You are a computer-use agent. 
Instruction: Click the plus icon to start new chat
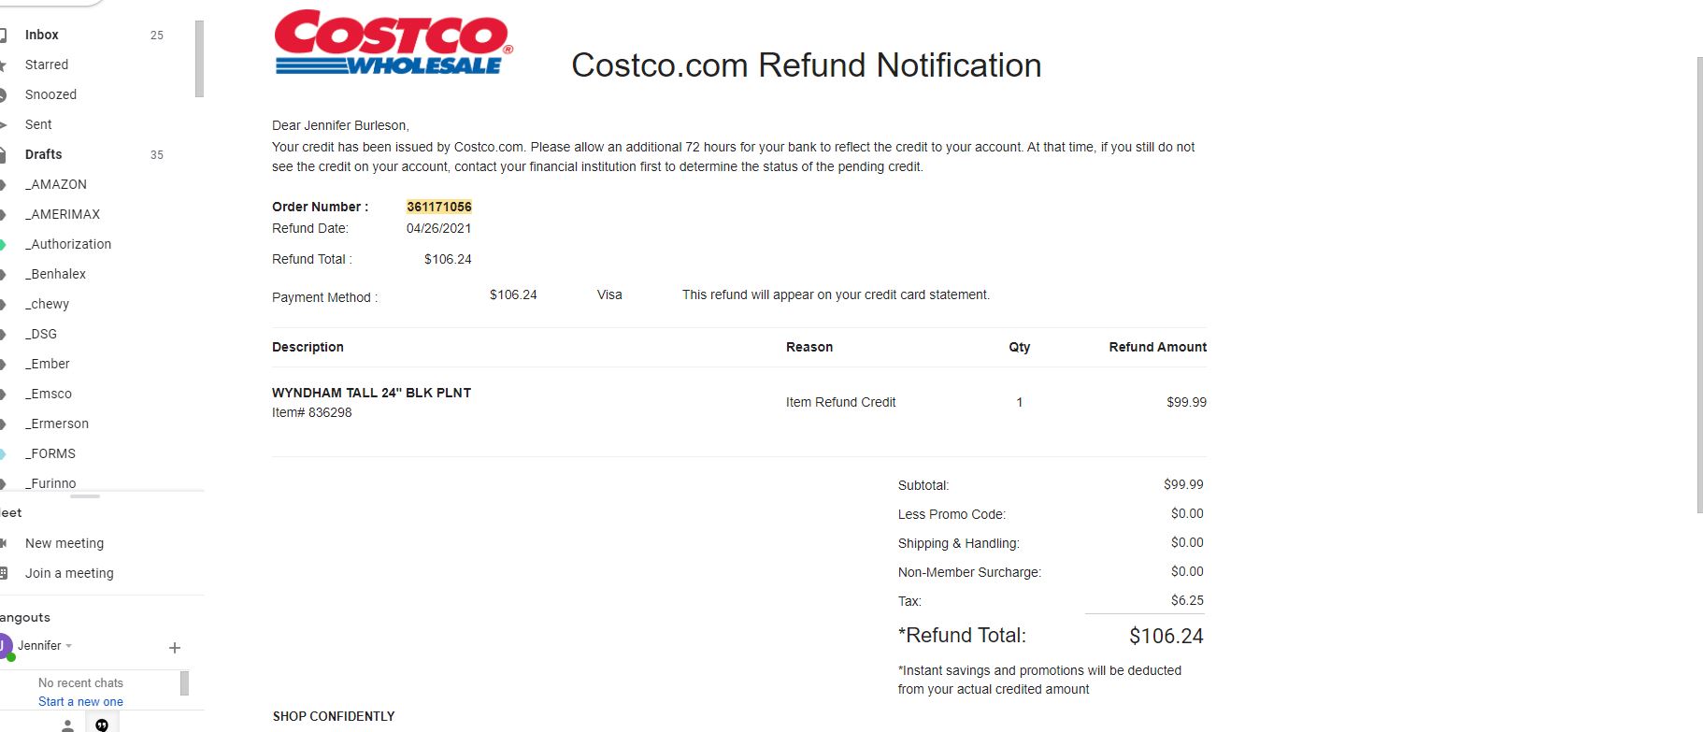[174, 647]
